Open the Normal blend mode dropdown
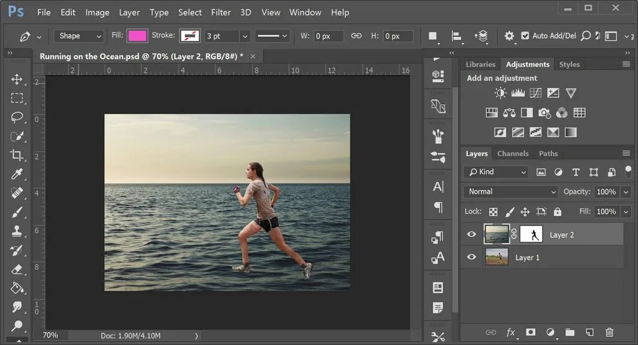638x345 pixels. [x=510, y=192]
